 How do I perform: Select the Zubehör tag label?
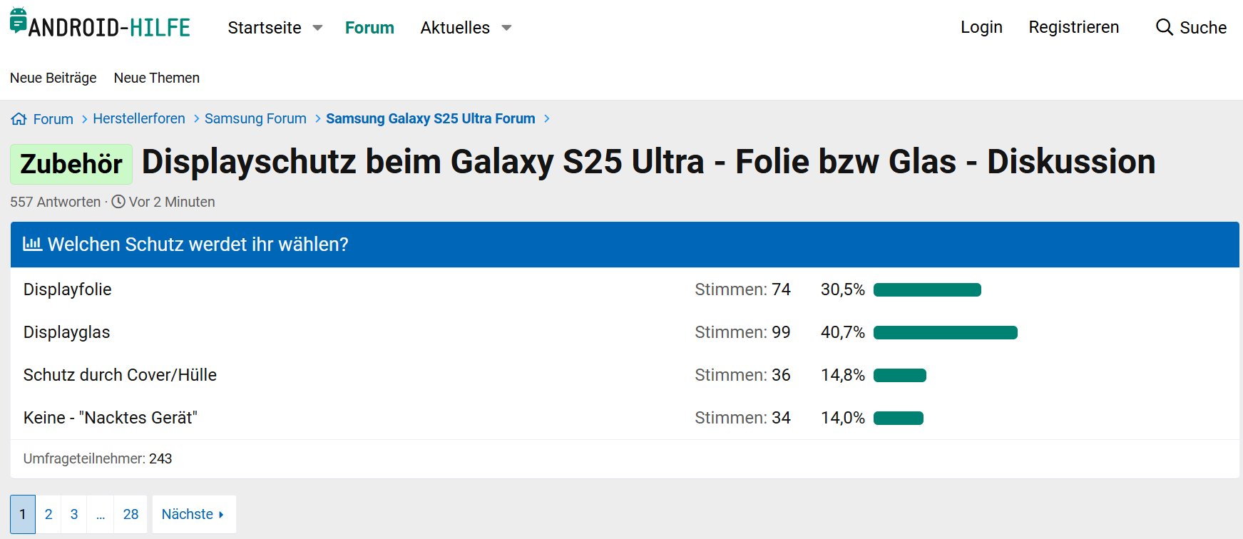coord(71,164)
